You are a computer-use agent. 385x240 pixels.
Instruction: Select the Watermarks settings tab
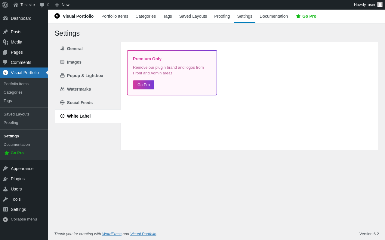coord(79,89)
